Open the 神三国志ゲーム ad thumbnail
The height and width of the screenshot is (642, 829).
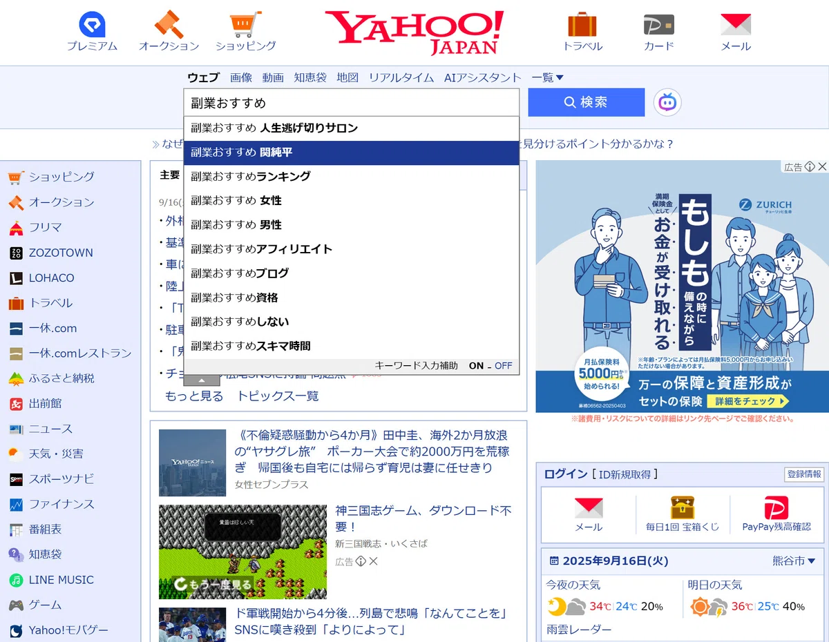tap(242, 552)
